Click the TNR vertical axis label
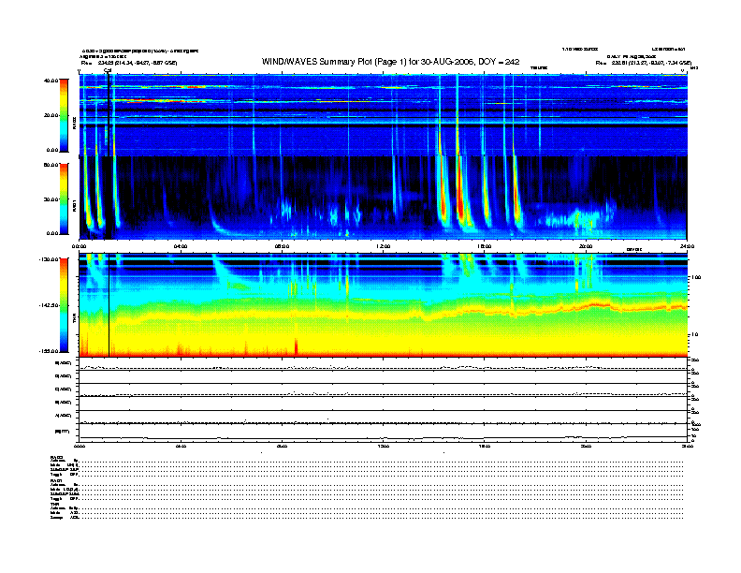The image size is (741, 573). (74, 320)
